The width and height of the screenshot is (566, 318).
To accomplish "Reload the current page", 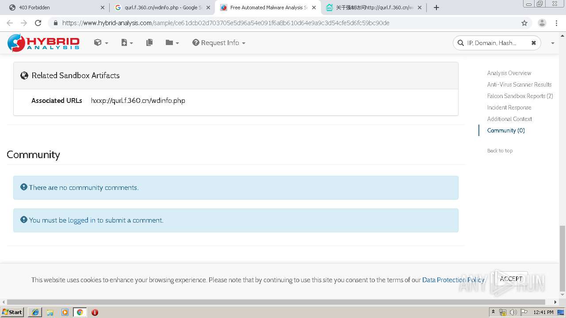I will (38, 23).
